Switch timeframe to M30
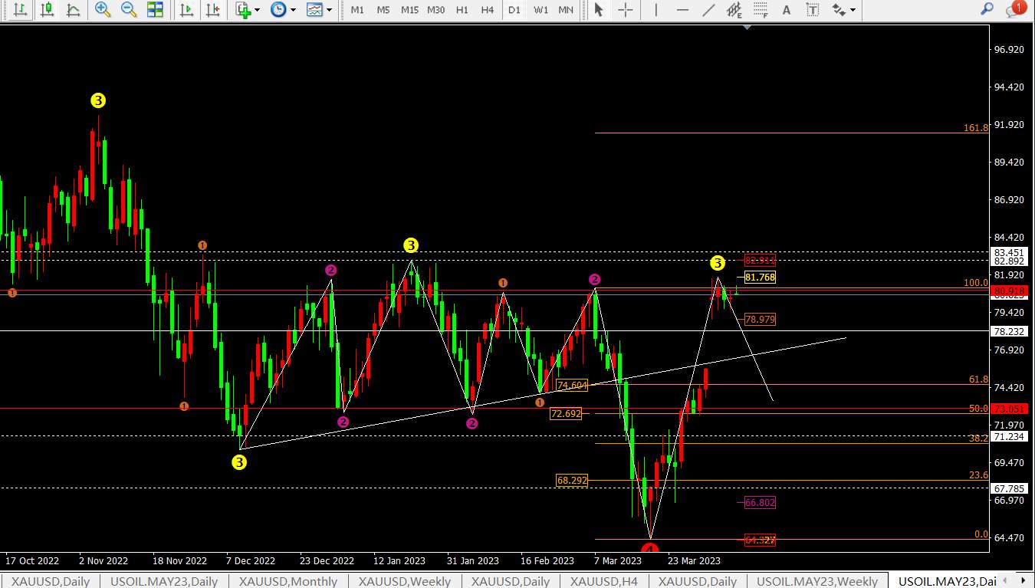Viewport: 1035px width, 588px height. click(x=435, y=10)
